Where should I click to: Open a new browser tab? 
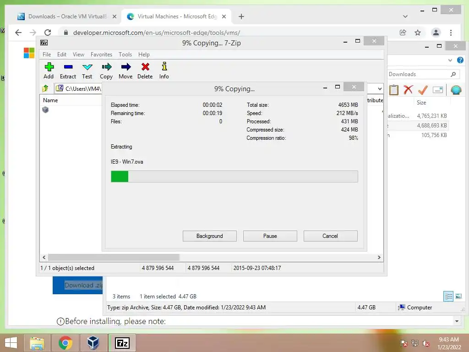point(241,16)
